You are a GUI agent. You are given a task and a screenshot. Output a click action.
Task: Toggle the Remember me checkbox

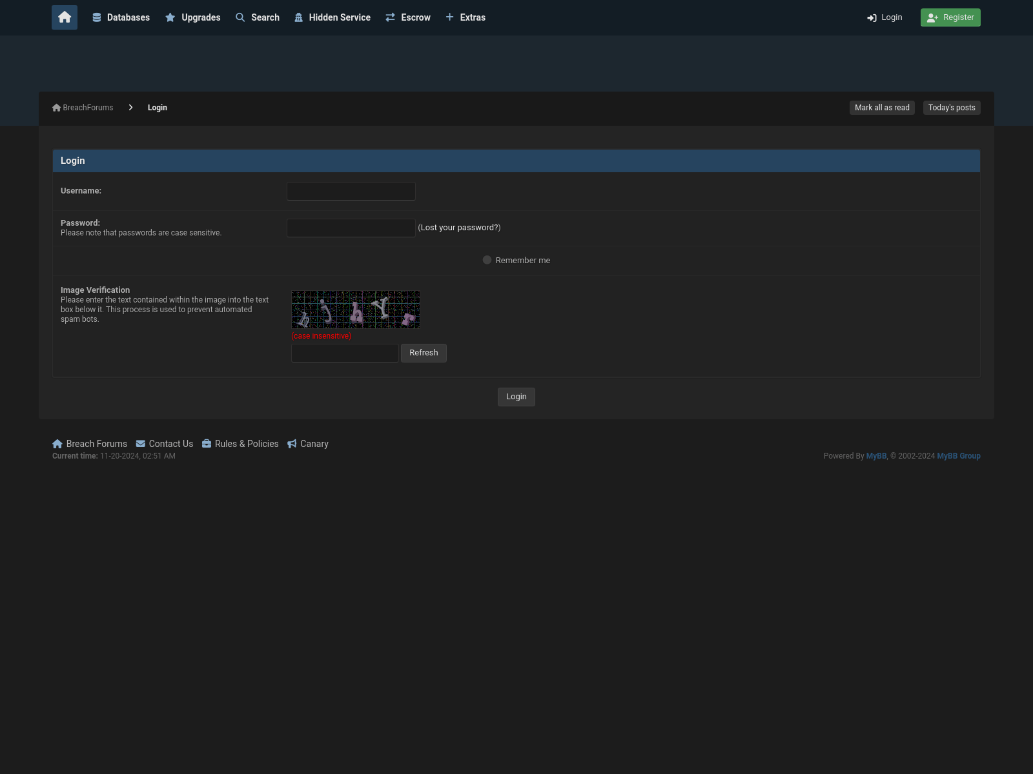coord(487,260)
